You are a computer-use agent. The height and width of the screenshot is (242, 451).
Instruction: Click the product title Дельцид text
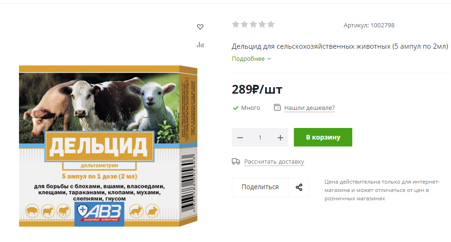[340, 46]
